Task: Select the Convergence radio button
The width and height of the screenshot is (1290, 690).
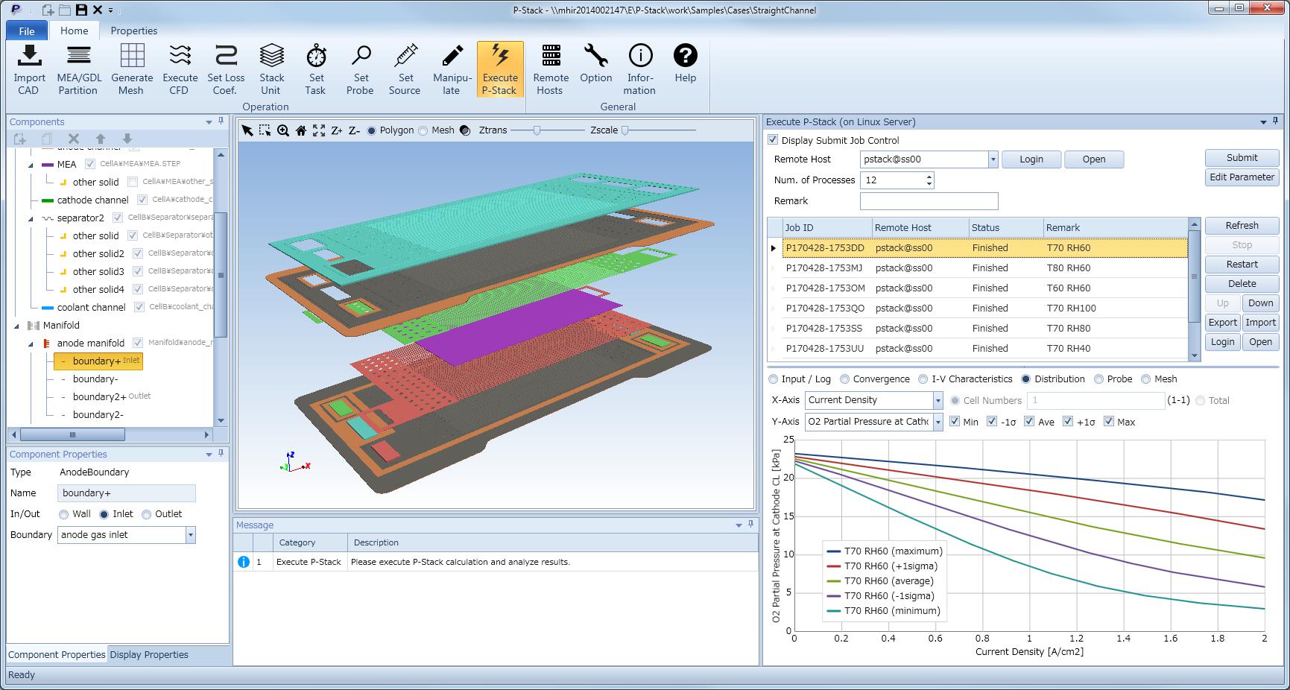Action: pos(845,379)
